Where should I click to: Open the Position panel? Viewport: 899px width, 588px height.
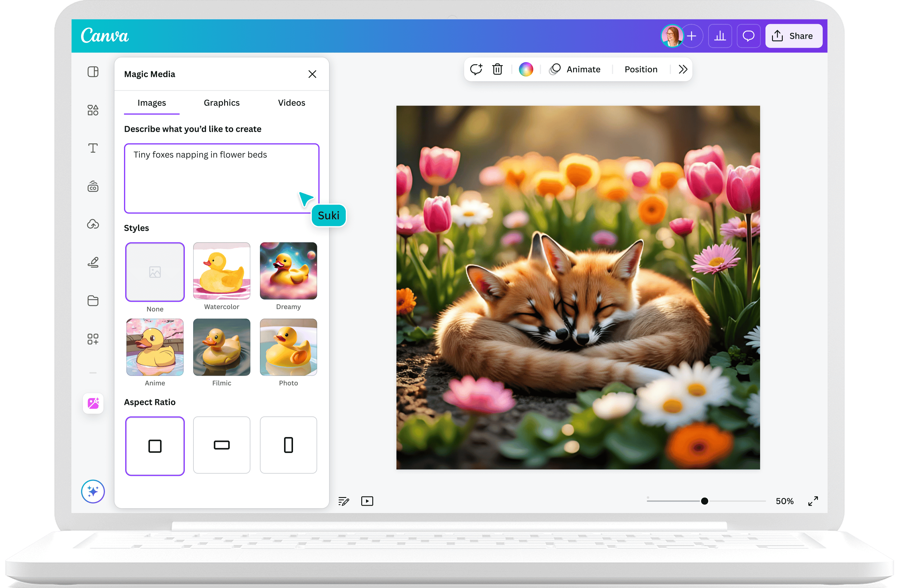pyautogui.click(x=641, y=69)
